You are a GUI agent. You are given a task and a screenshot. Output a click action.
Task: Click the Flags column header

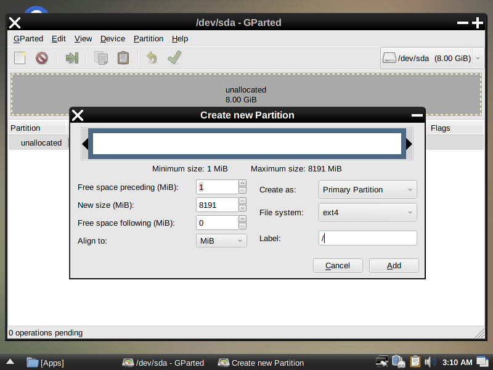point(455,128)
